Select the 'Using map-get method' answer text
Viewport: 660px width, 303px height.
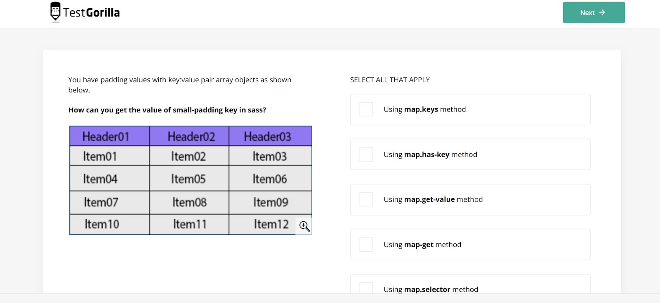(x=422, y=244)
